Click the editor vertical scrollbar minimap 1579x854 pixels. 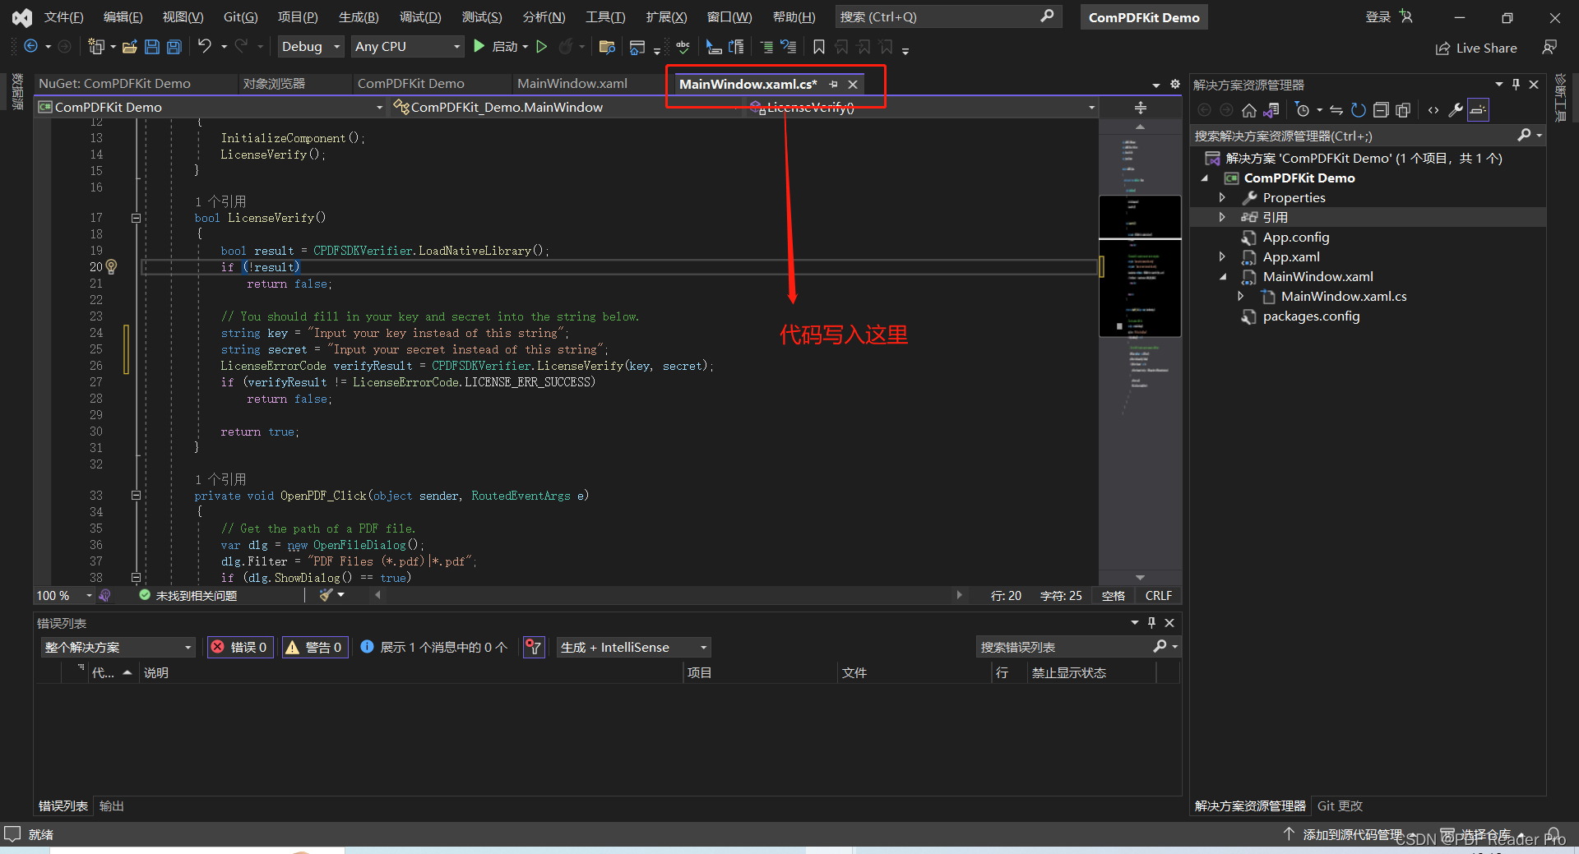tap(1140, 353)
